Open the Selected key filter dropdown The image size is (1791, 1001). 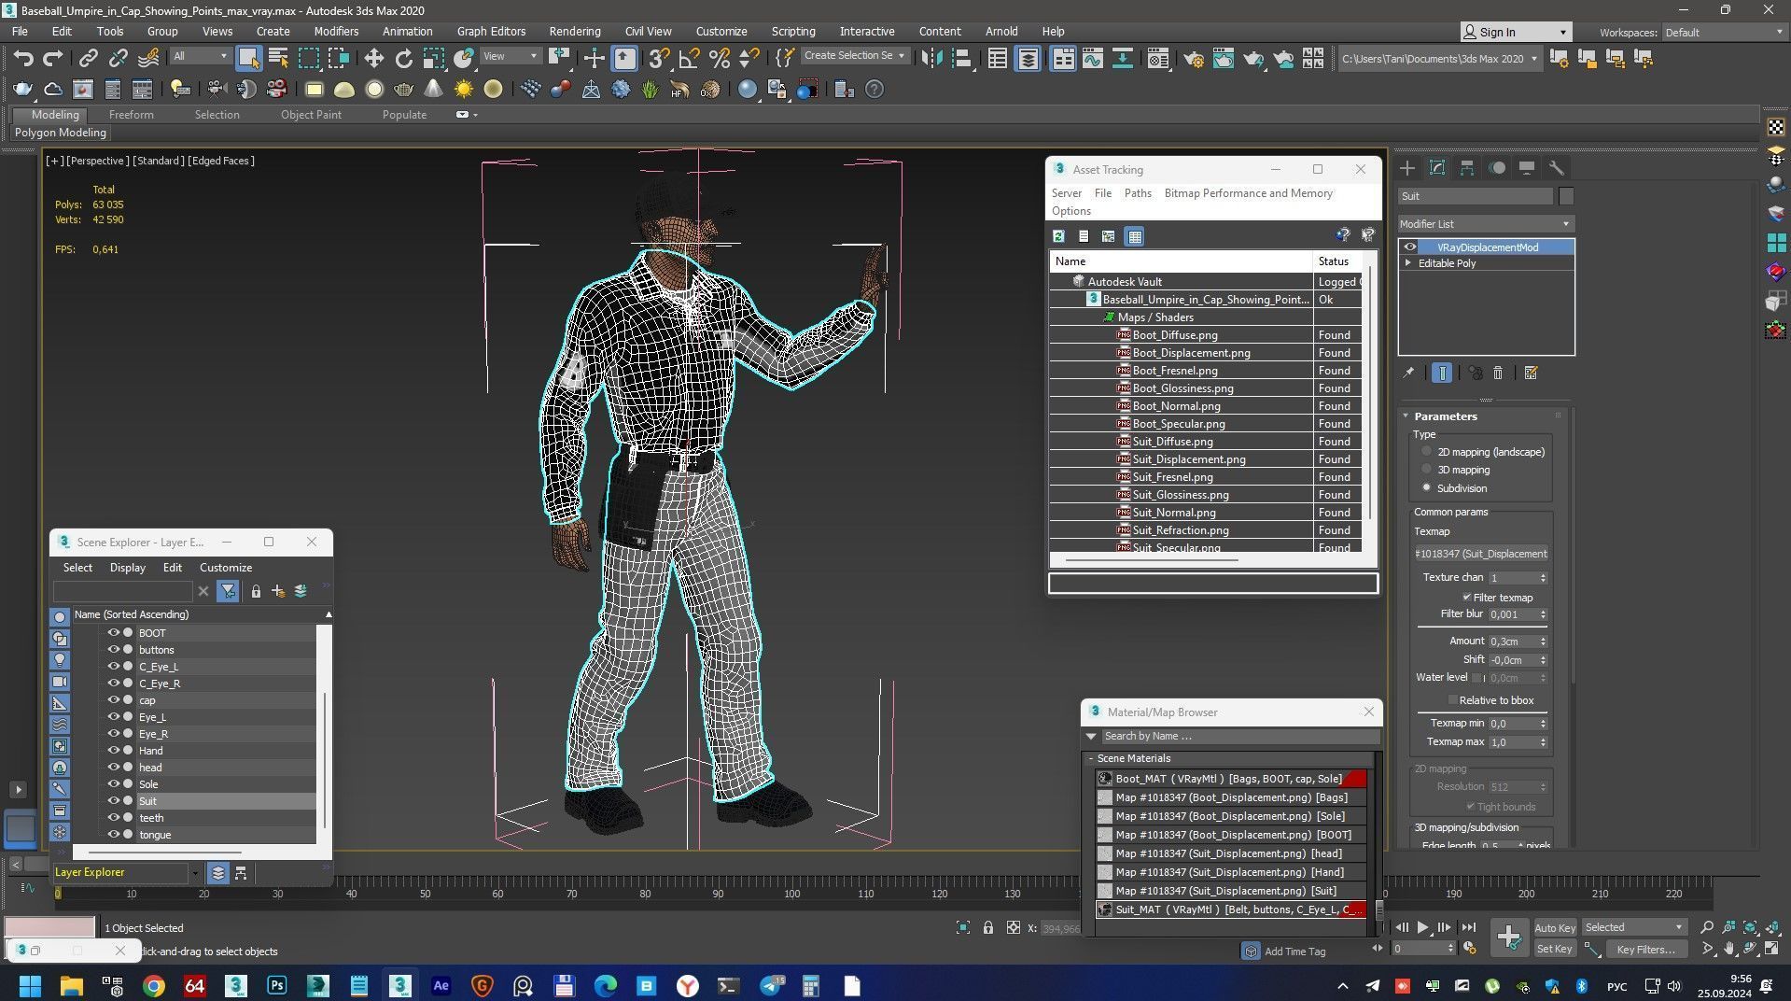(x=1633, y=927)
